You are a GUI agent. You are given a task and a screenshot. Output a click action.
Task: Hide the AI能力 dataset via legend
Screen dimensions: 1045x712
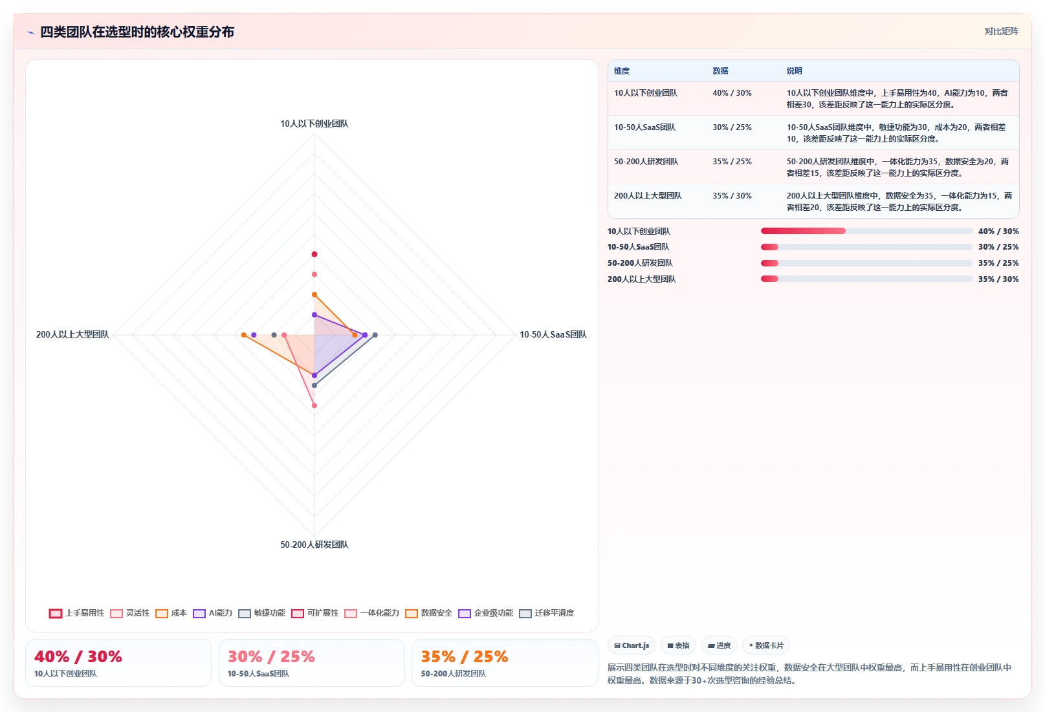pos(212,613)
